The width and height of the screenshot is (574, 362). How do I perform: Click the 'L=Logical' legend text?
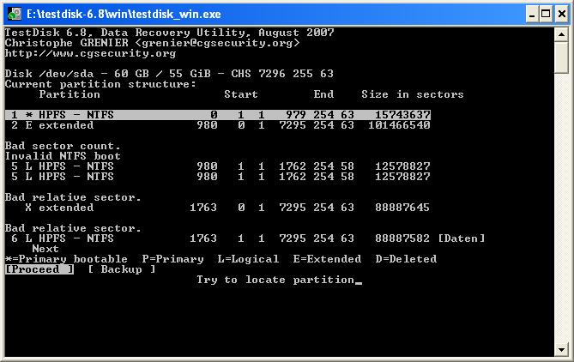248,259
